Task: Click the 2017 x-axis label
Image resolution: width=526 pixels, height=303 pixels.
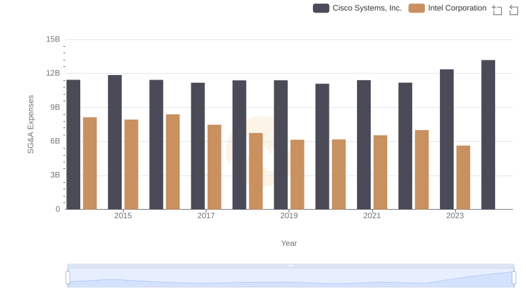Action: [206, 216]
